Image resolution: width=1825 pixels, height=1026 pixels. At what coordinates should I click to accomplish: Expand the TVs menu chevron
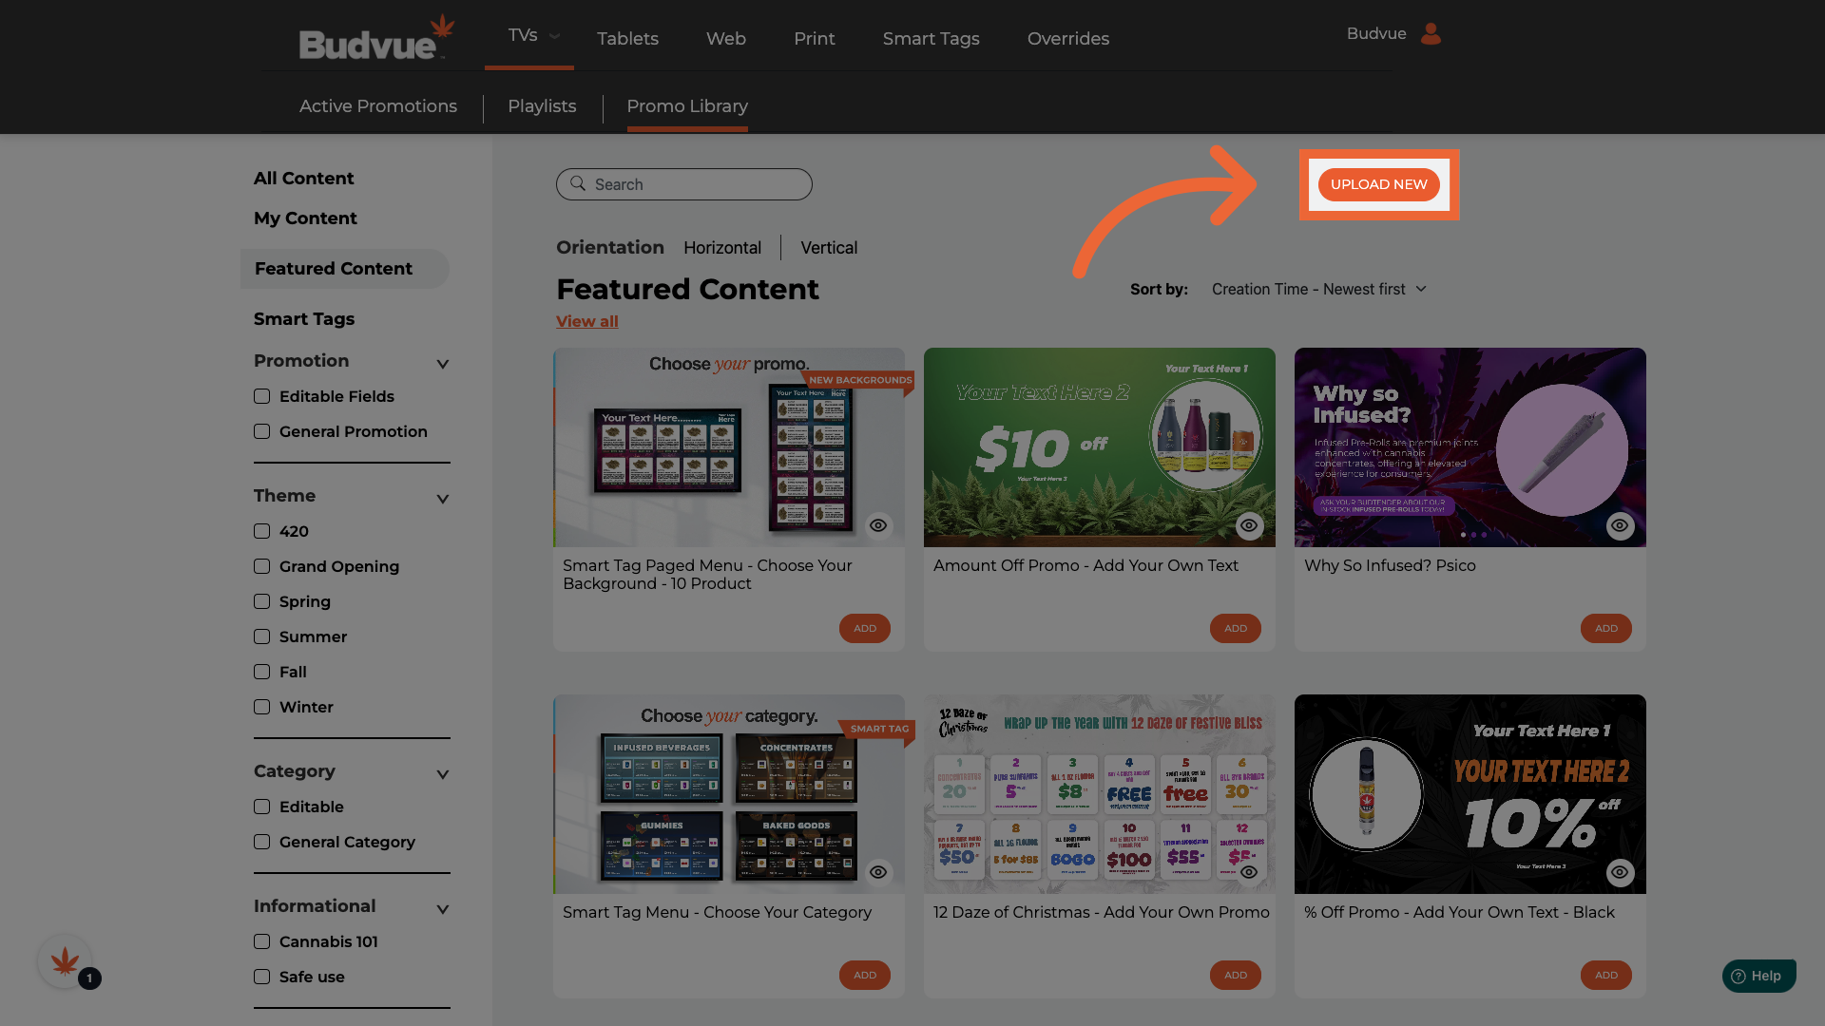point(555,36)
